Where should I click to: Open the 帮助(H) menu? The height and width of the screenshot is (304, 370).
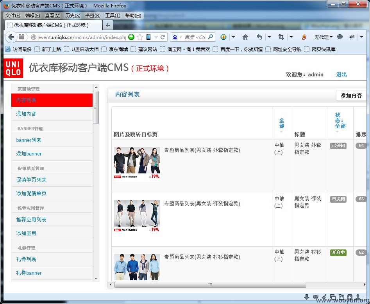click(x=133, y=16)
